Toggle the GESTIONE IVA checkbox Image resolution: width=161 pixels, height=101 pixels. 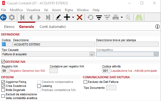[x=3, y=62]
